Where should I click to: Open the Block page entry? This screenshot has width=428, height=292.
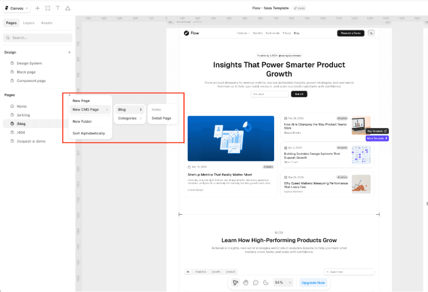click(x=26, y=72)
